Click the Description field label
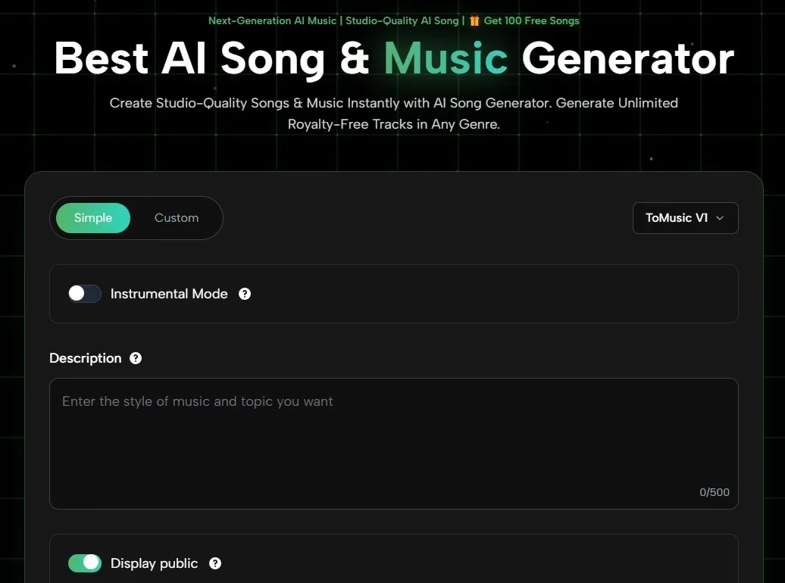This screenshot has height=583, width=785. pos(85,358)
